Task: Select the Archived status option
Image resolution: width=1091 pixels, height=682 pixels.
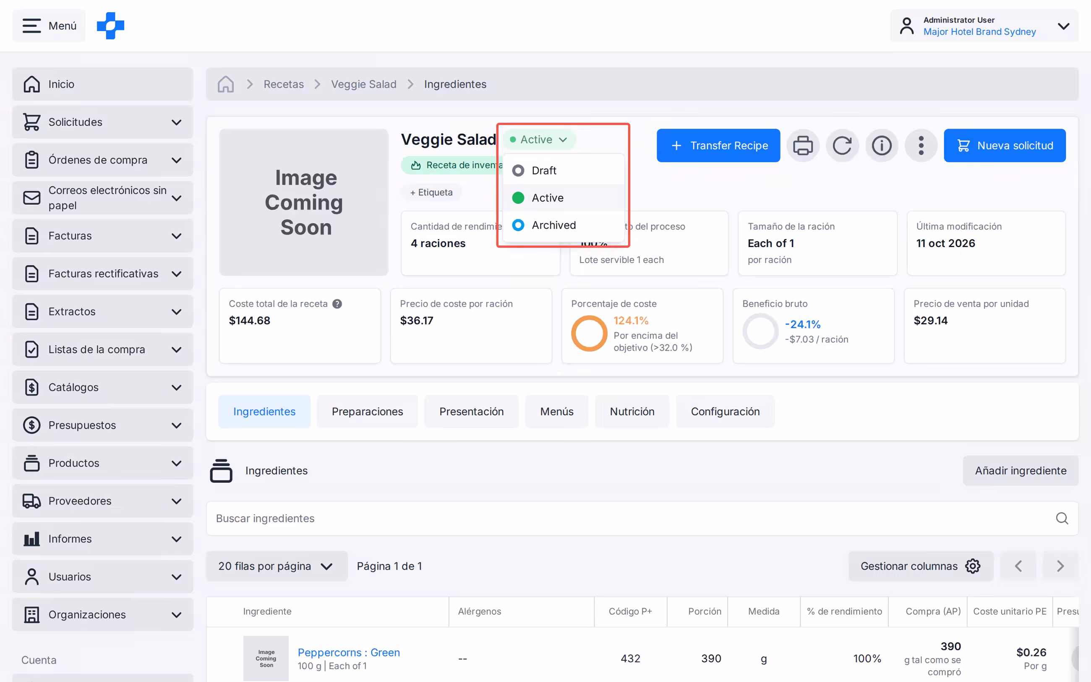Action: click(x=564, y=225)
